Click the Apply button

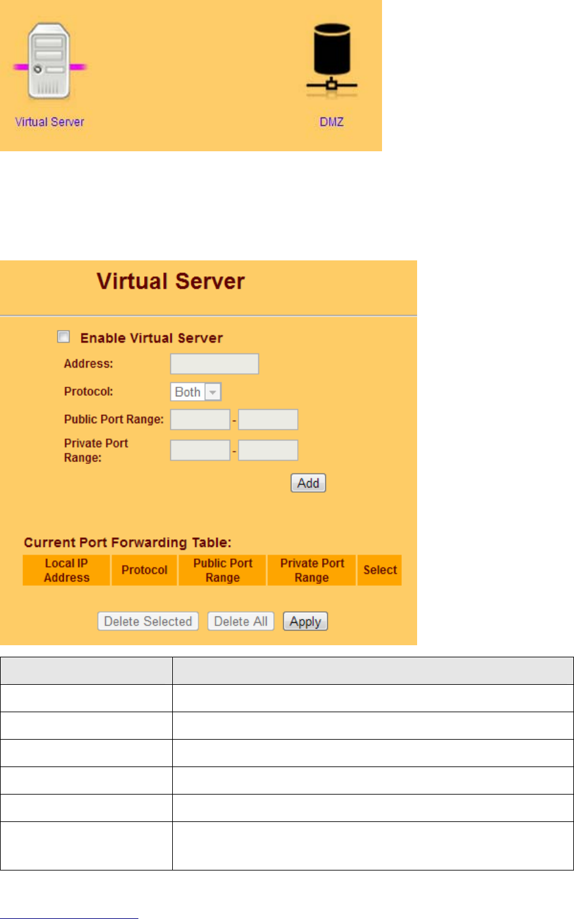pos(305,621)
